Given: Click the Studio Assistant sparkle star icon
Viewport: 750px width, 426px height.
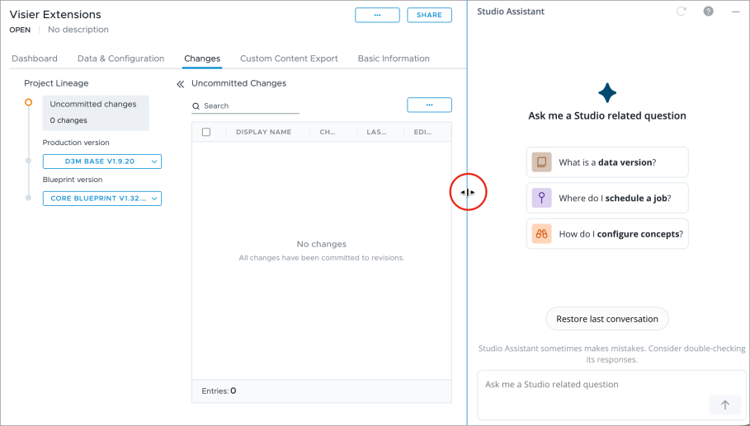Looking at the screenshot, I should click(607, 92).
